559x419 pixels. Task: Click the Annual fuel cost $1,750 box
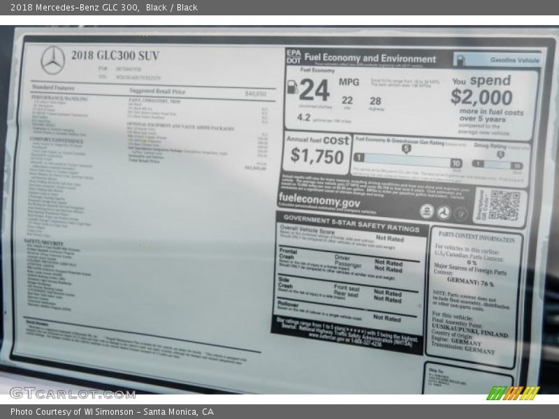pos(317,152)
